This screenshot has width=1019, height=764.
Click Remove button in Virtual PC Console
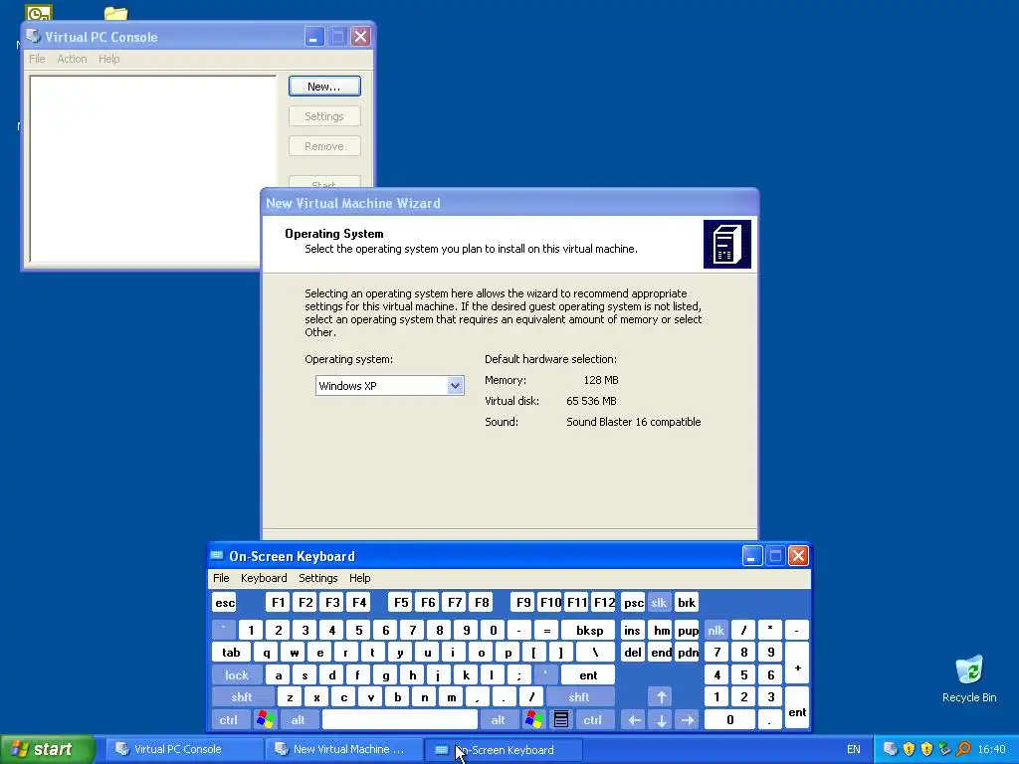[x=324, y=146]
